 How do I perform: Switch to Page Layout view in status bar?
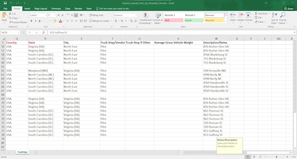[254, 157]
